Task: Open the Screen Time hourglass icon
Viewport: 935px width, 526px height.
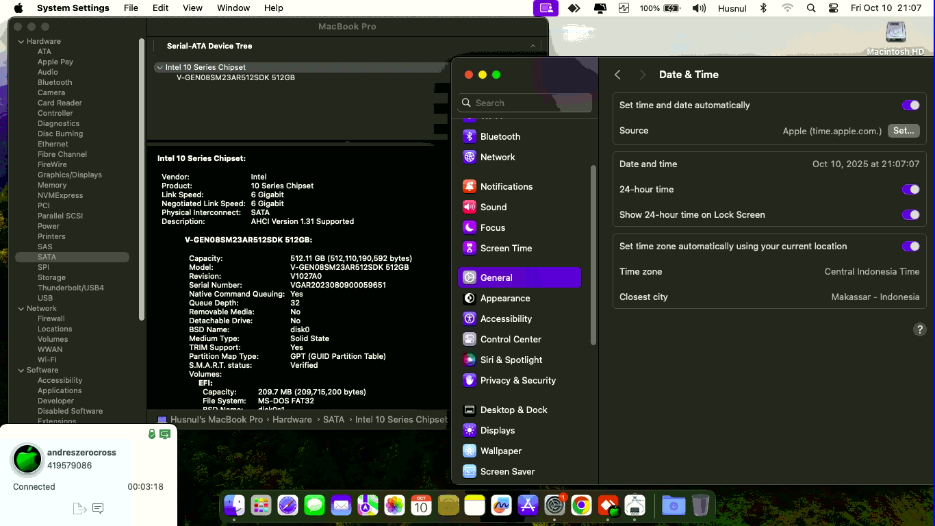Action: click(469, 248)
